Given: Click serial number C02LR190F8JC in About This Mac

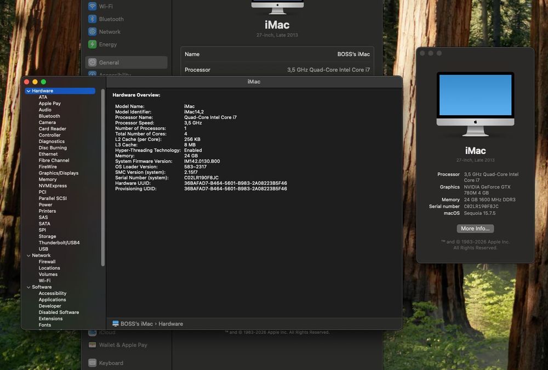Looking at the screenshot, I should pos(481,206).
